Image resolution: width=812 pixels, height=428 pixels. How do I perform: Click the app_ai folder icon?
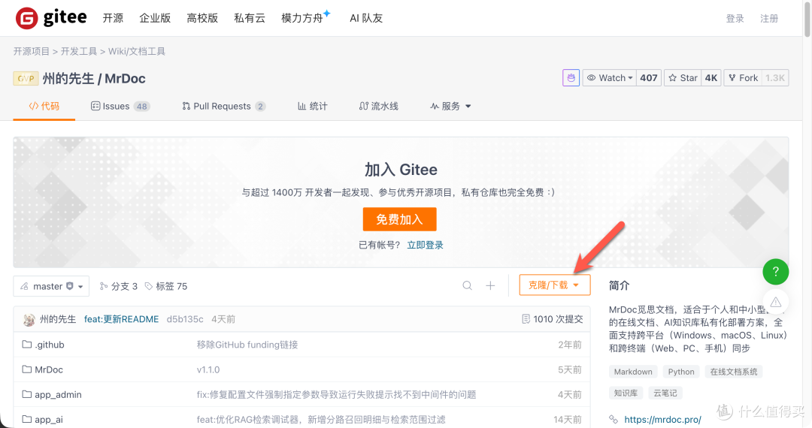coord(27,419)
